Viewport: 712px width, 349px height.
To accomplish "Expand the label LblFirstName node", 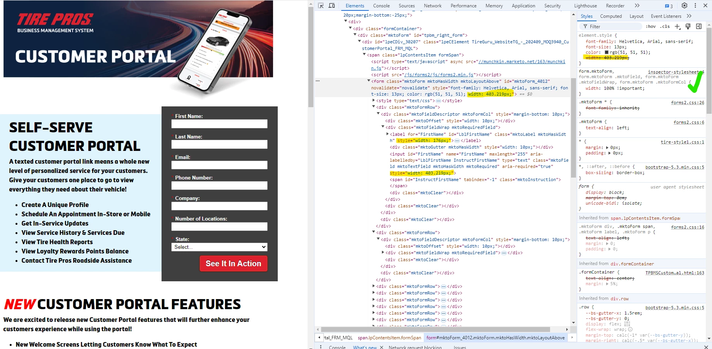I will coord(387,134).
